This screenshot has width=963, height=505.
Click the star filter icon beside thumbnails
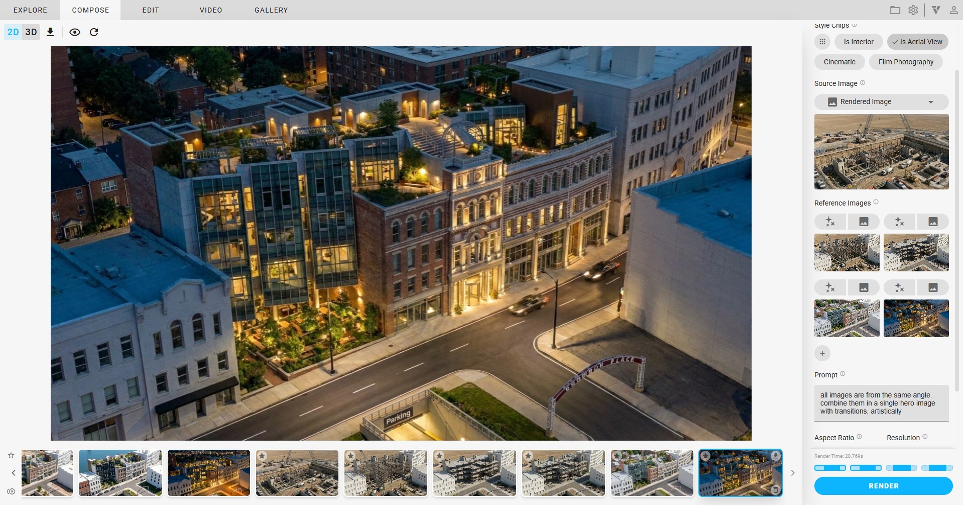click(x=11, y=455)
